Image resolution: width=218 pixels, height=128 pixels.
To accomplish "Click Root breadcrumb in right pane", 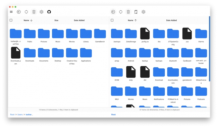I will 113,115.
